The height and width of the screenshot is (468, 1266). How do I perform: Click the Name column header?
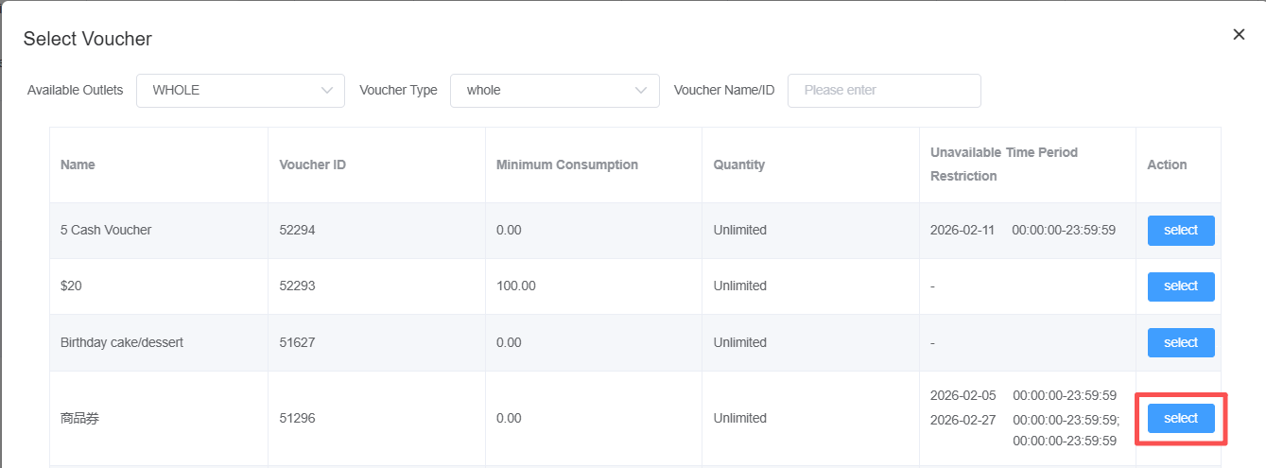click(x=78, y=165)
